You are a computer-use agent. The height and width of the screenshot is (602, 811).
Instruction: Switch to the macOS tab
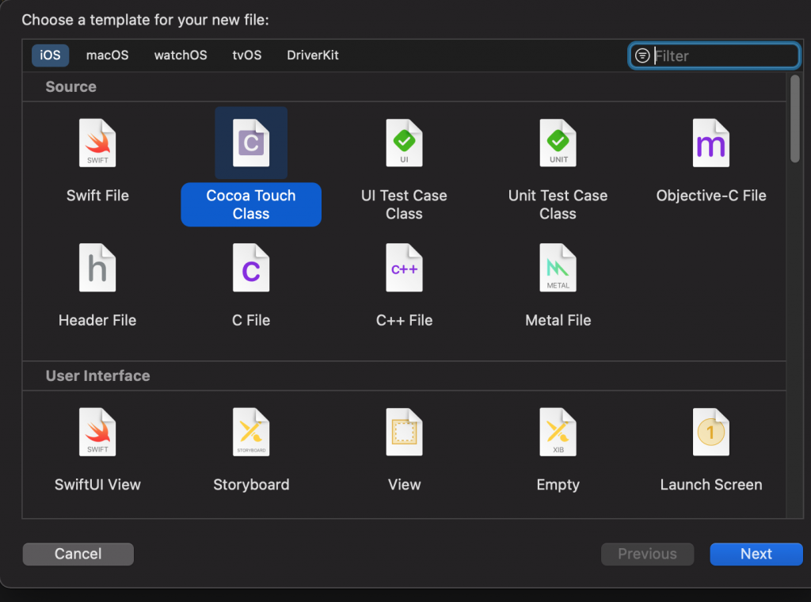[107, 55]
